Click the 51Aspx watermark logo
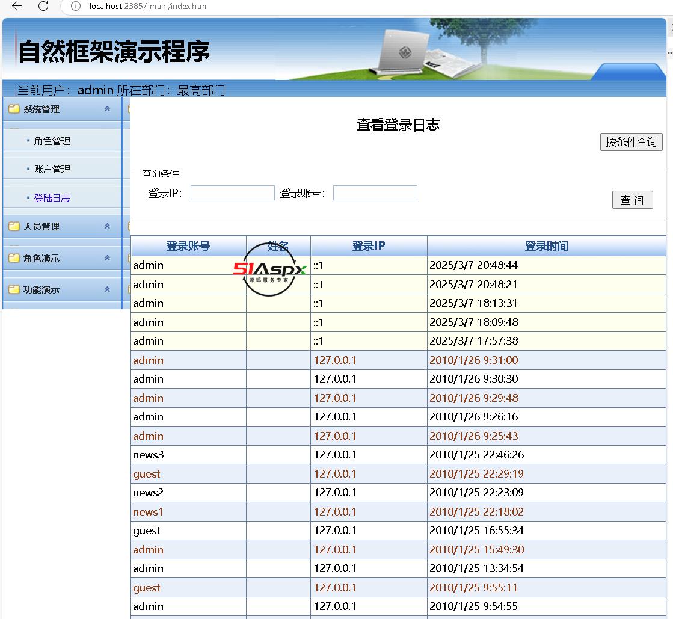The width and height of the screenshot is (673, 619). point(269,269)
